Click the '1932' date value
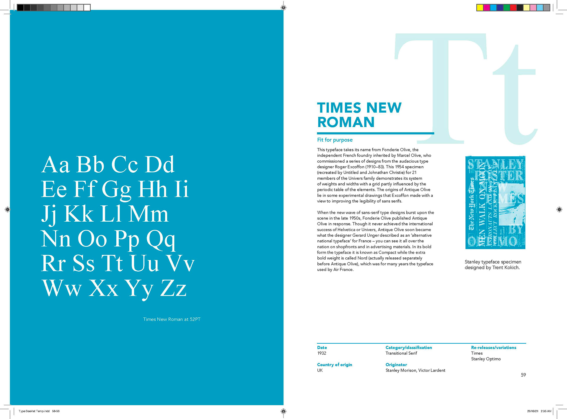 pyautogui.click(x=322, y=353)
